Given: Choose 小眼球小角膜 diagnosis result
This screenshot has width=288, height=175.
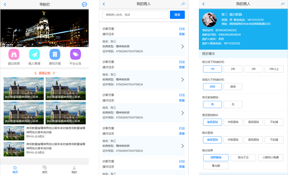Looking at the screenshot, I should 270,157.
